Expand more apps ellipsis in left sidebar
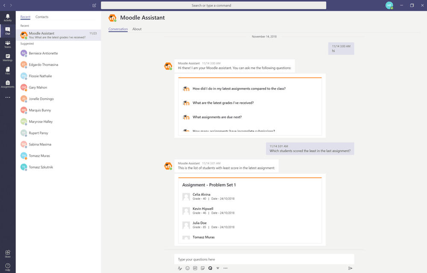This screenshot has height=273, width=427. tap(8, 98)
